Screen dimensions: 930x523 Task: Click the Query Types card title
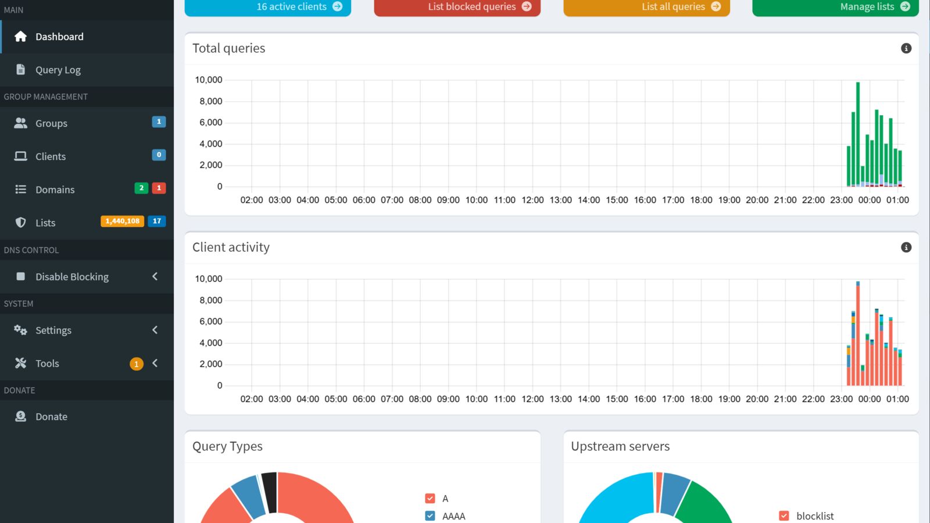[227, 446]
